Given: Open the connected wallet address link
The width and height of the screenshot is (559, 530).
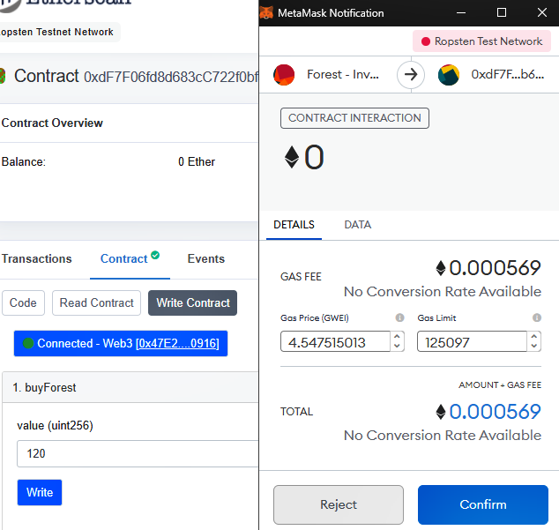Looking at the screenshot, I should (x=176, y=343).
